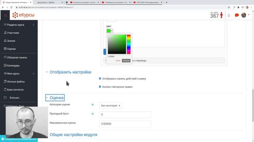Screen dimensions: 254x142
Task: Toggle Отображать панель действий и рамку checkbox
Action: click(x=100, y=78)
